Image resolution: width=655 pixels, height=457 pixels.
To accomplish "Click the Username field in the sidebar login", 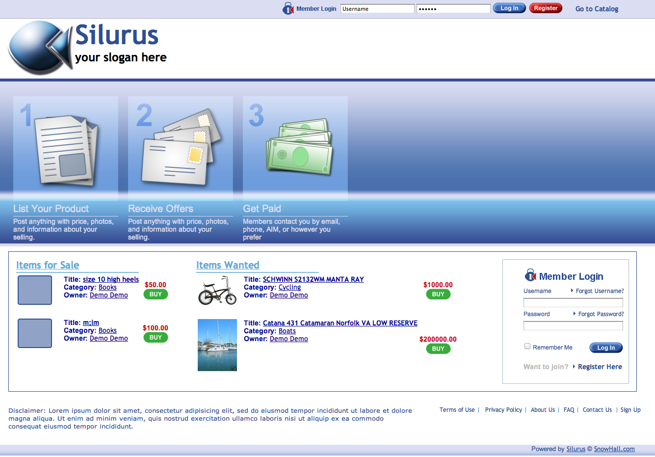I will coord(573,302).
